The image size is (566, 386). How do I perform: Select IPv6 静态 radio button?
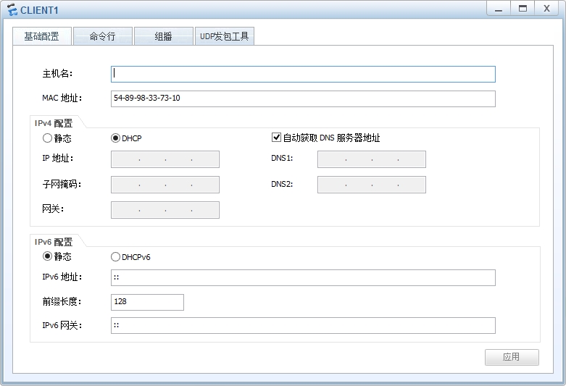click(x=47, y=256)
